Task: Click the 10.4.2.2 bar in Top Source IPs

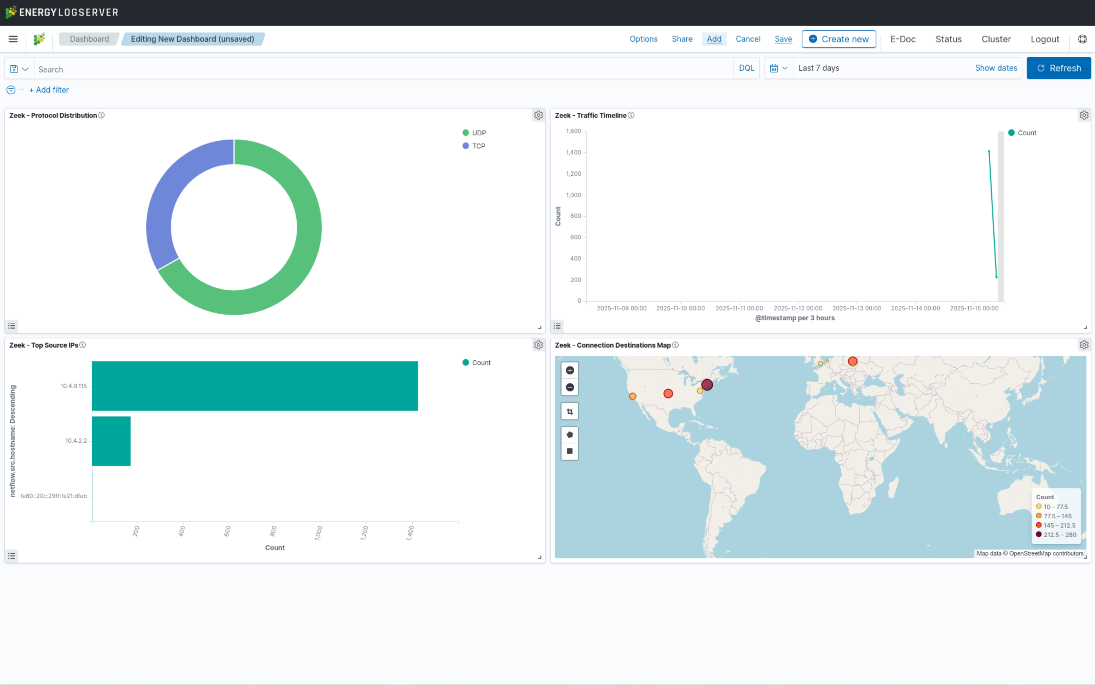Action: point(111,441)
